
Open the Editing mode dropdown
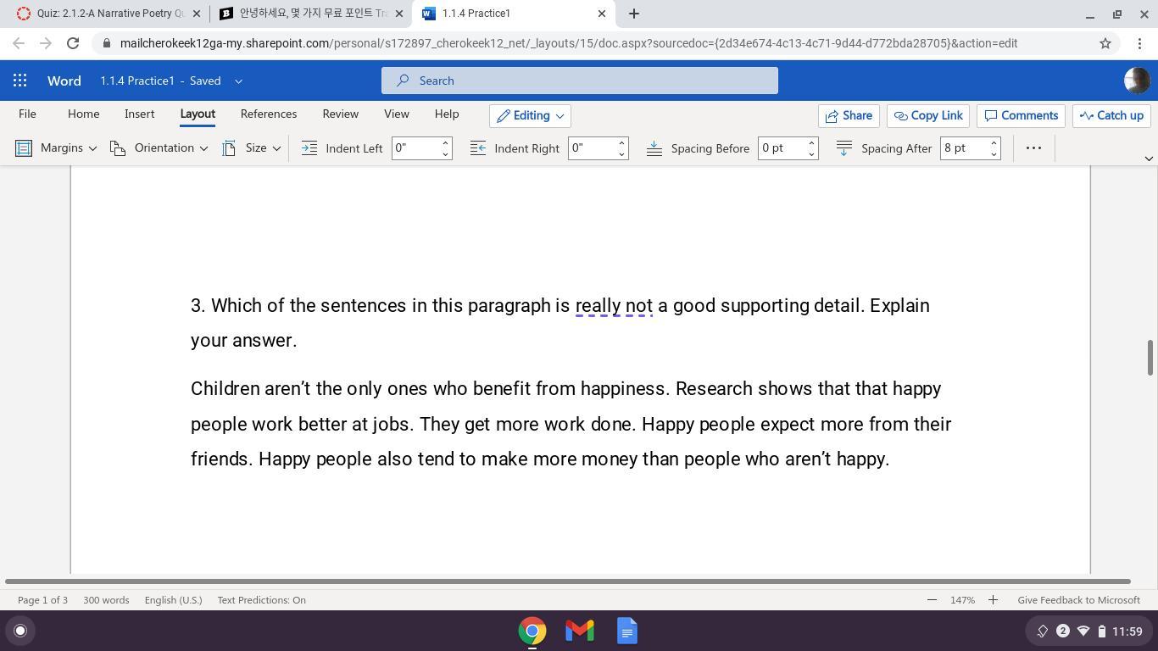click(x=530, y=115)
